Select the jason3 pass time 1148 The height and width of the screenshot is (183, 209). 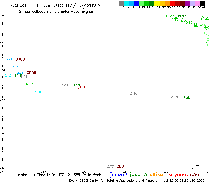19,75
